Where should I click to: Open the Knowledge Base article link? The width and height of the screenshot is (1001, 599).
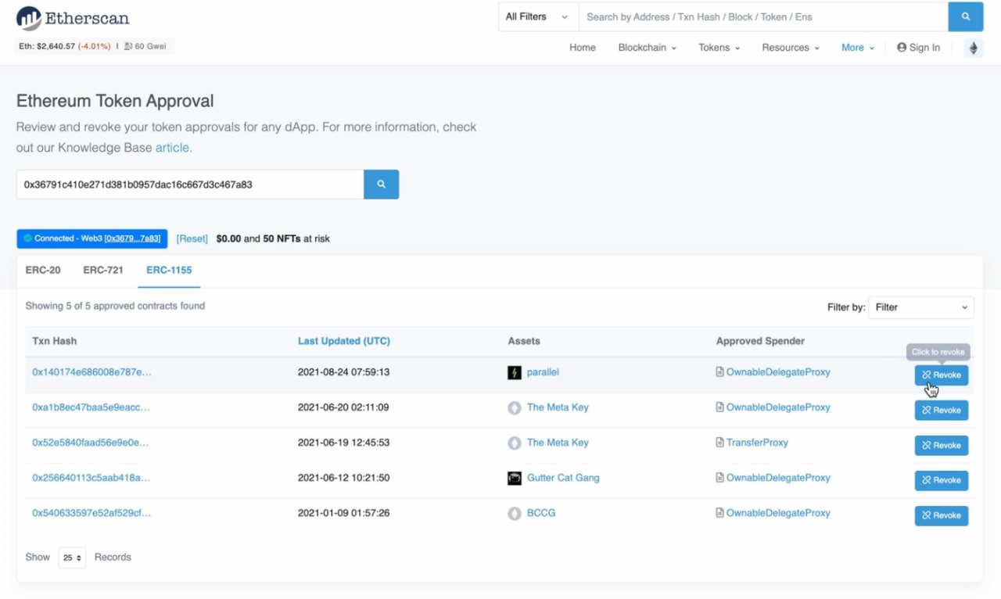coord(173,148)
